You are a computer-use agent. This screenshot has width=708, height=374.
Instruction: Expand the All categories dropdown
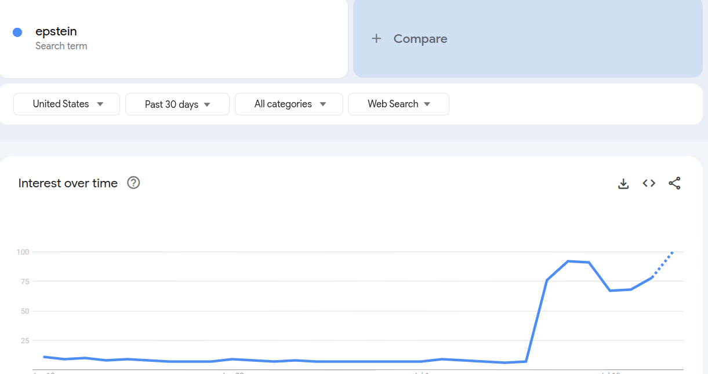coord(289,104)
